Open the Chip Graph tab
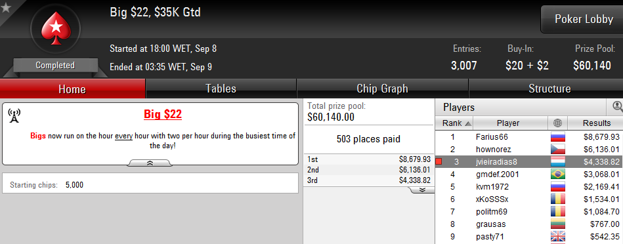Image resolution: width=623 pixels, height=244 pixels. [x=382, y=89]
